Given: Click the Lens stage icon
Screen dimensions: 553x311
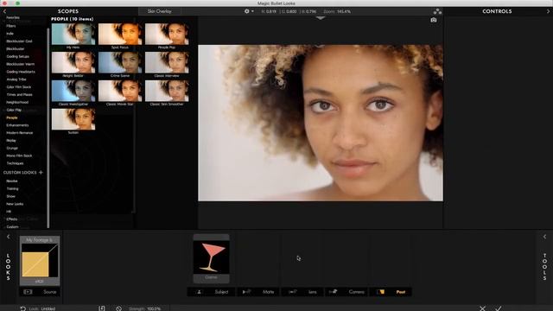Looking at the screenshot, I should click(293, 292).
